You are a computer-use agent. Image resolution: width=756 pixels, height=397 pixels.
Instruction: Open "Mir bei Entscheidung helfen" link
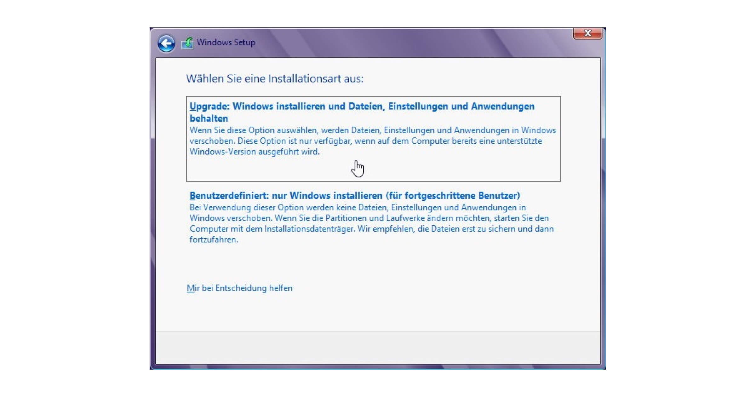pyautogui.click(x=239, y=288)
